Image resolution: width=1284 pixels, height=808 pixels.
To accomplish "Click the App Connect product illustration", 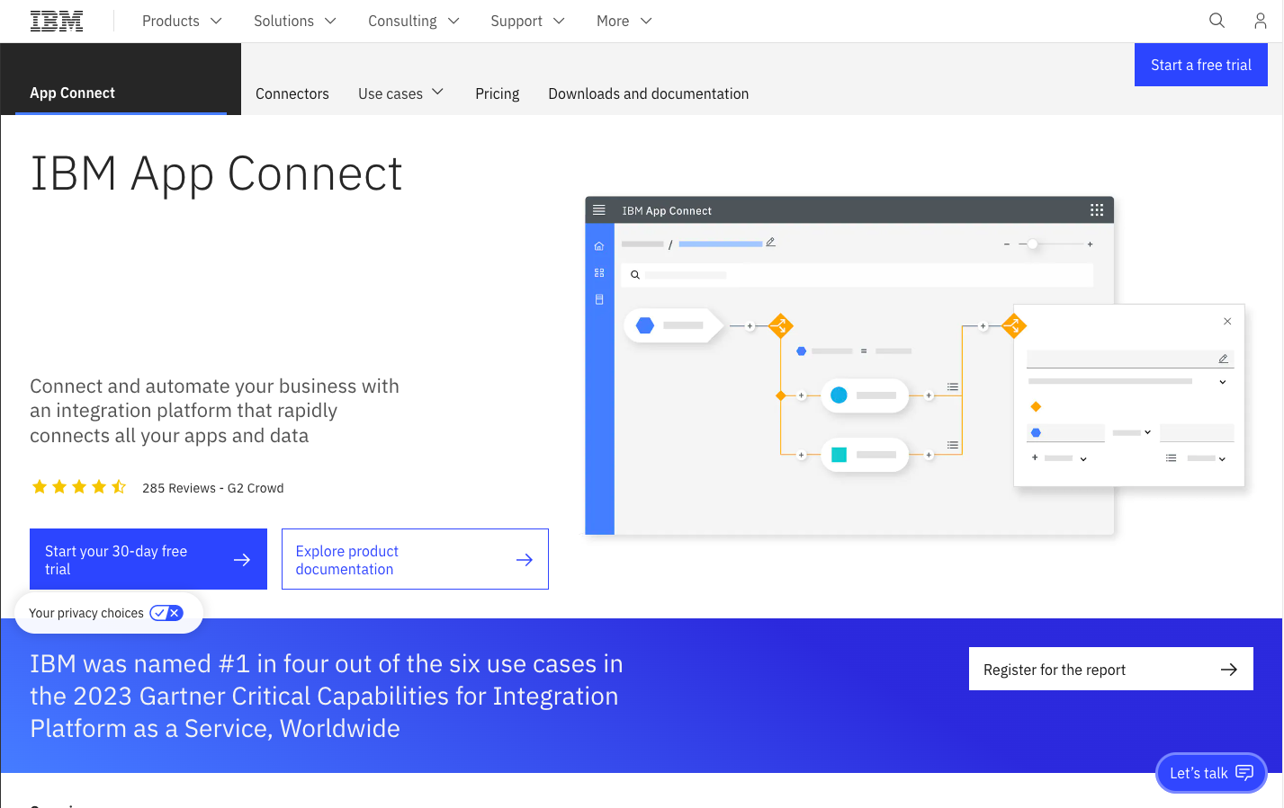I will [915, 365].
